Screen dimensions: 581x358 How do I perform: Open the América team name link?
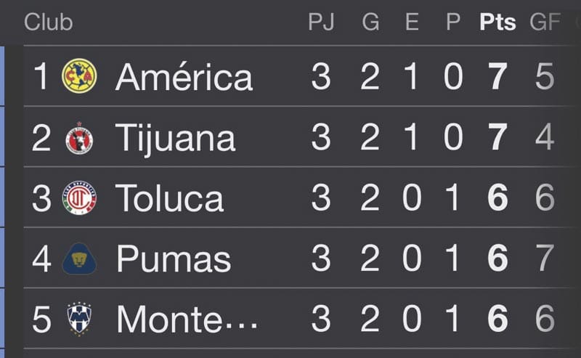pos(184,76)
